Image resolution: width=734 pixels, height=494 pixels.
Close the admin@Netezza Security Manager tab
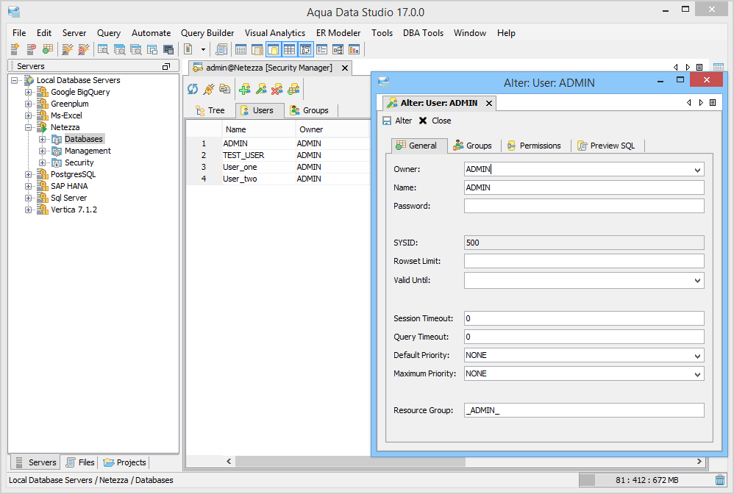345,68
